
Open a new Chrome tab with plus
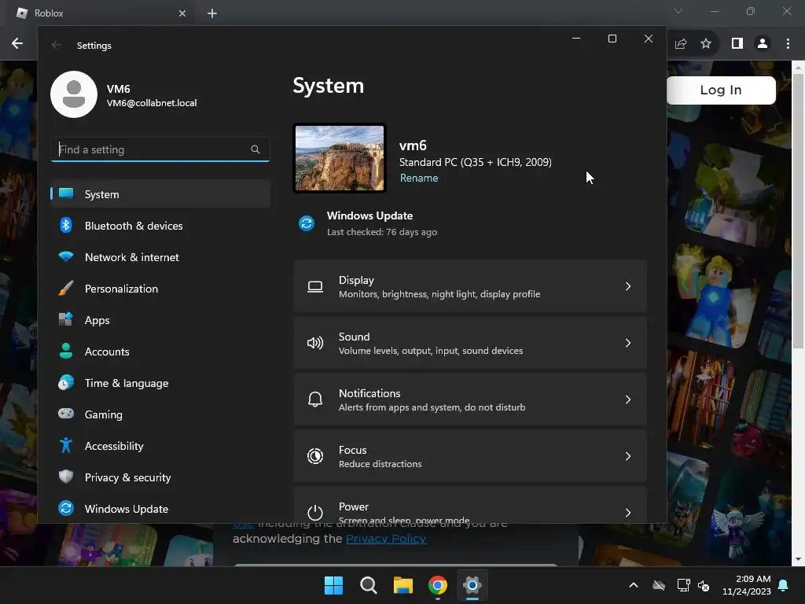click(212, 13)
